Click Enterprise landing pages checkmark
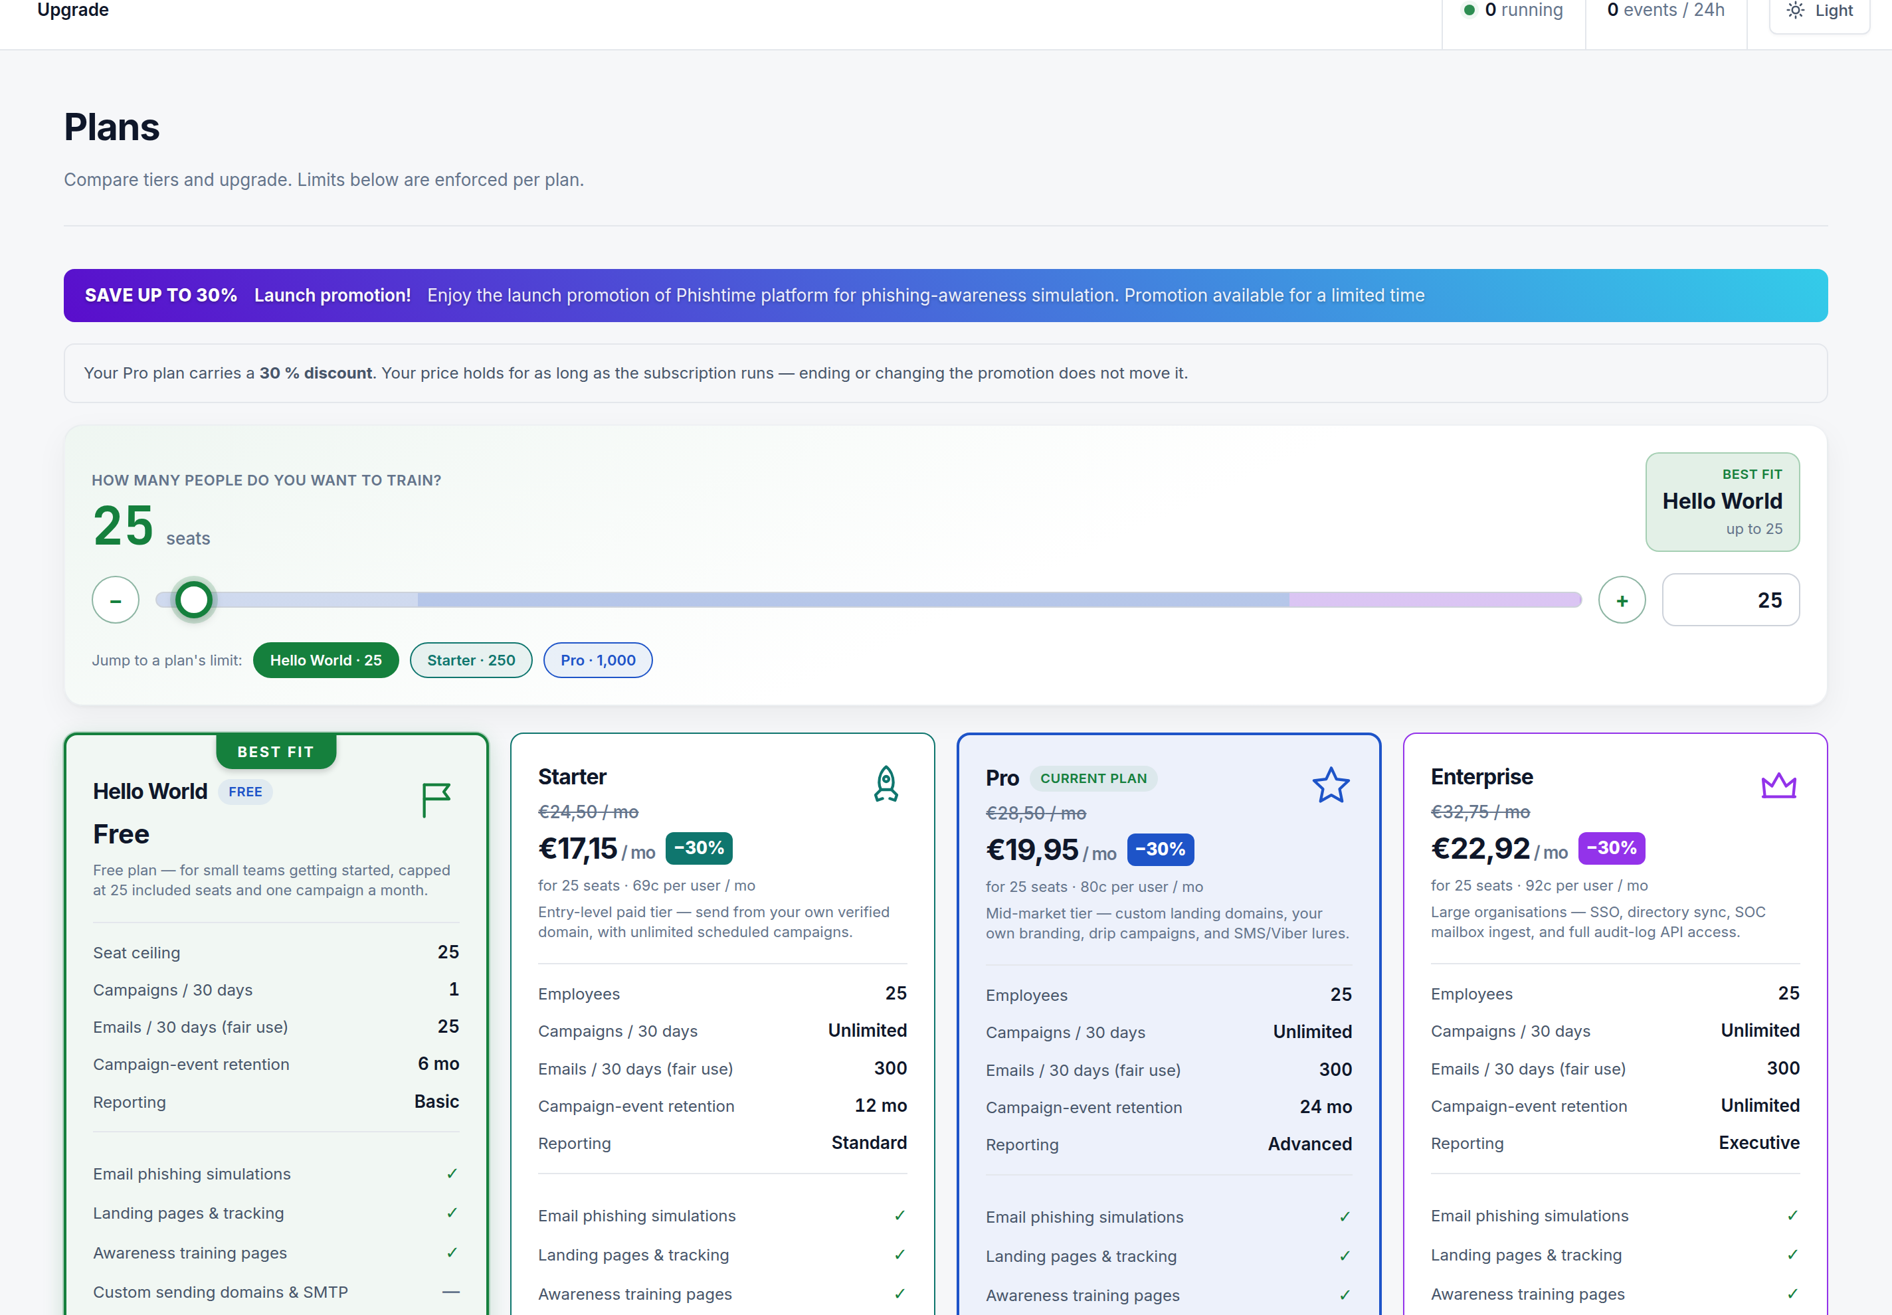Image resolution: width=1892 pixels, height=1315 pixels. (x=1792, y=1254)
